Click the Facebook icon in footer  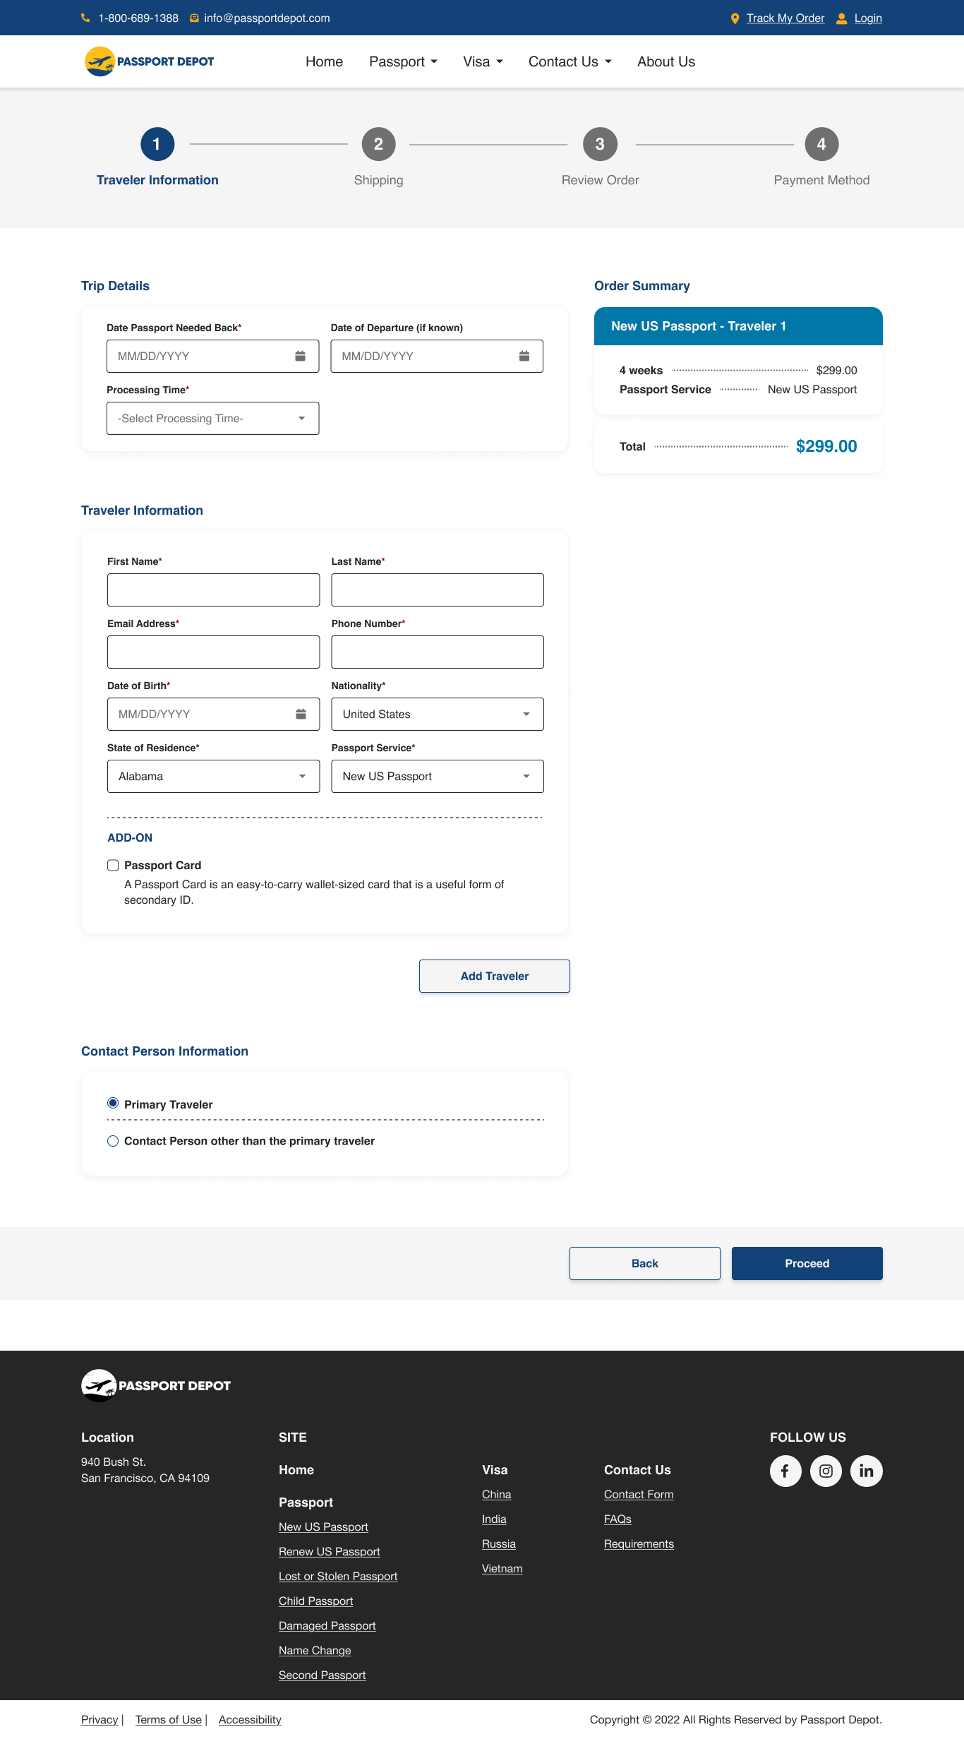tap(785, 1471)
